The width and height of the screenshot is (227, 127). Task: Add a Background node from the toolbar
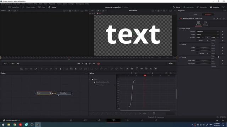22,69
